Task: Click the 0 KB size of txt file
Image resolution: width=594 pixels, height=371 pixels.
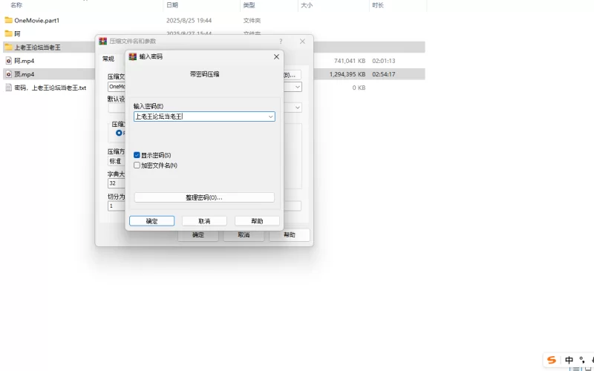Action: 359,88
